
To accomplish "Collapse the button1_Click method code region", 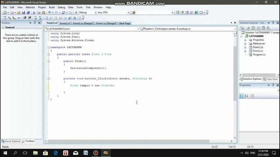I will pos(49,78).
